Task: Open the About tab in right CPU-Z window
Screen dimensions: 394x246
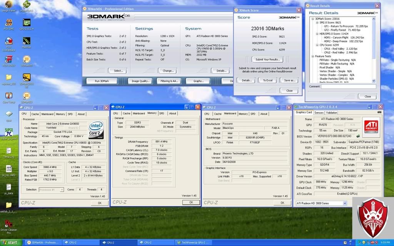Action: 264,114
